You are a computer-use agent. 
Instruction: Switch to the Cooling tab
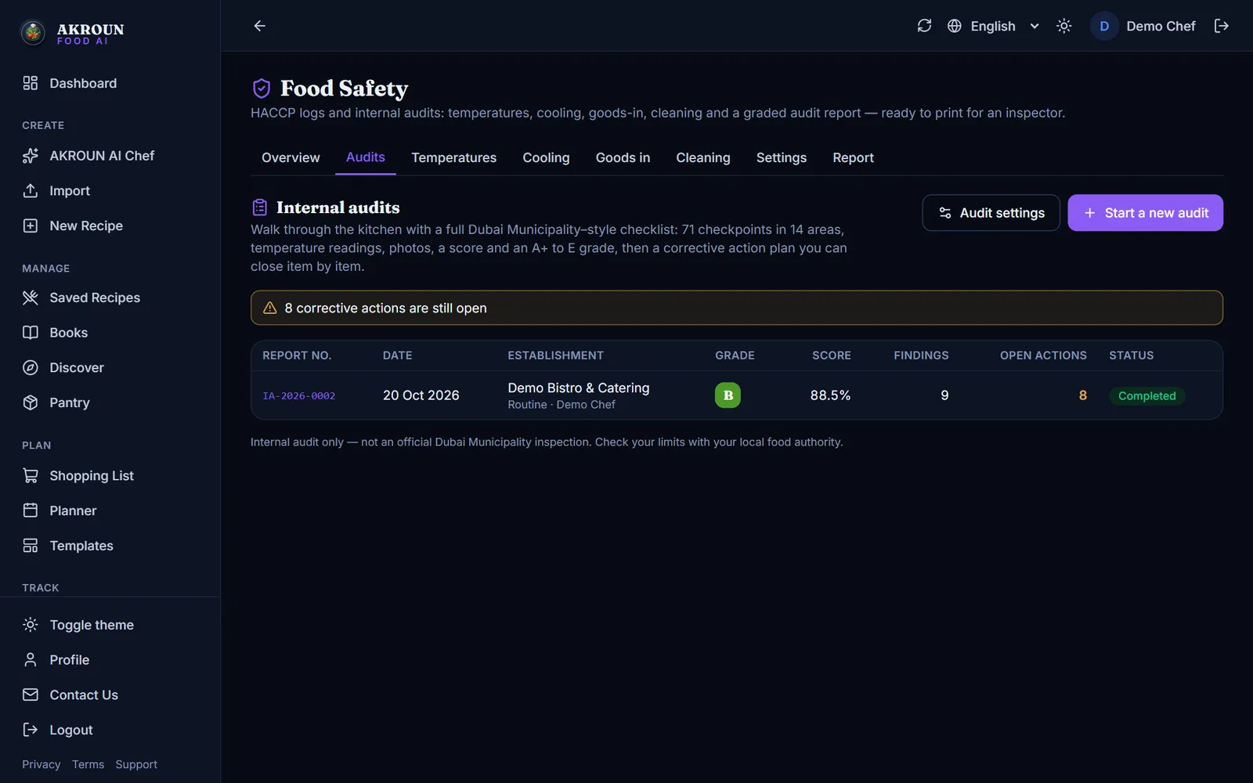(546, 157)
